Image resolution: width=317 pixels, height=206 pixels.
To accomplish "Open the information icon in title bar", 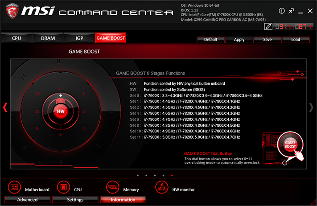I will click(x=282, y=11).
